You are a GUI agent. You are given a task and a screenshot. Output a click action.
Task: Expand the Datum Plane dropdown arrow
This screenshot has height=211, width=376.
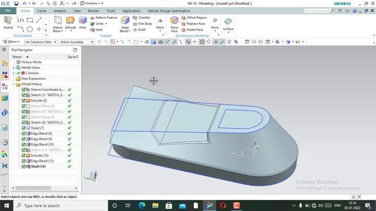click(x=62, y=31)
